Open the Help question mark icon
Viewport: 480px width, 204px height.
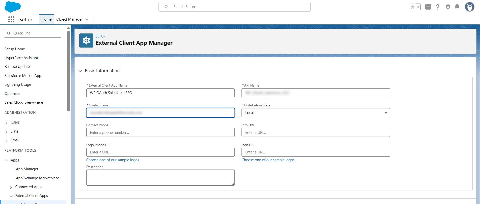click(438, 7)
